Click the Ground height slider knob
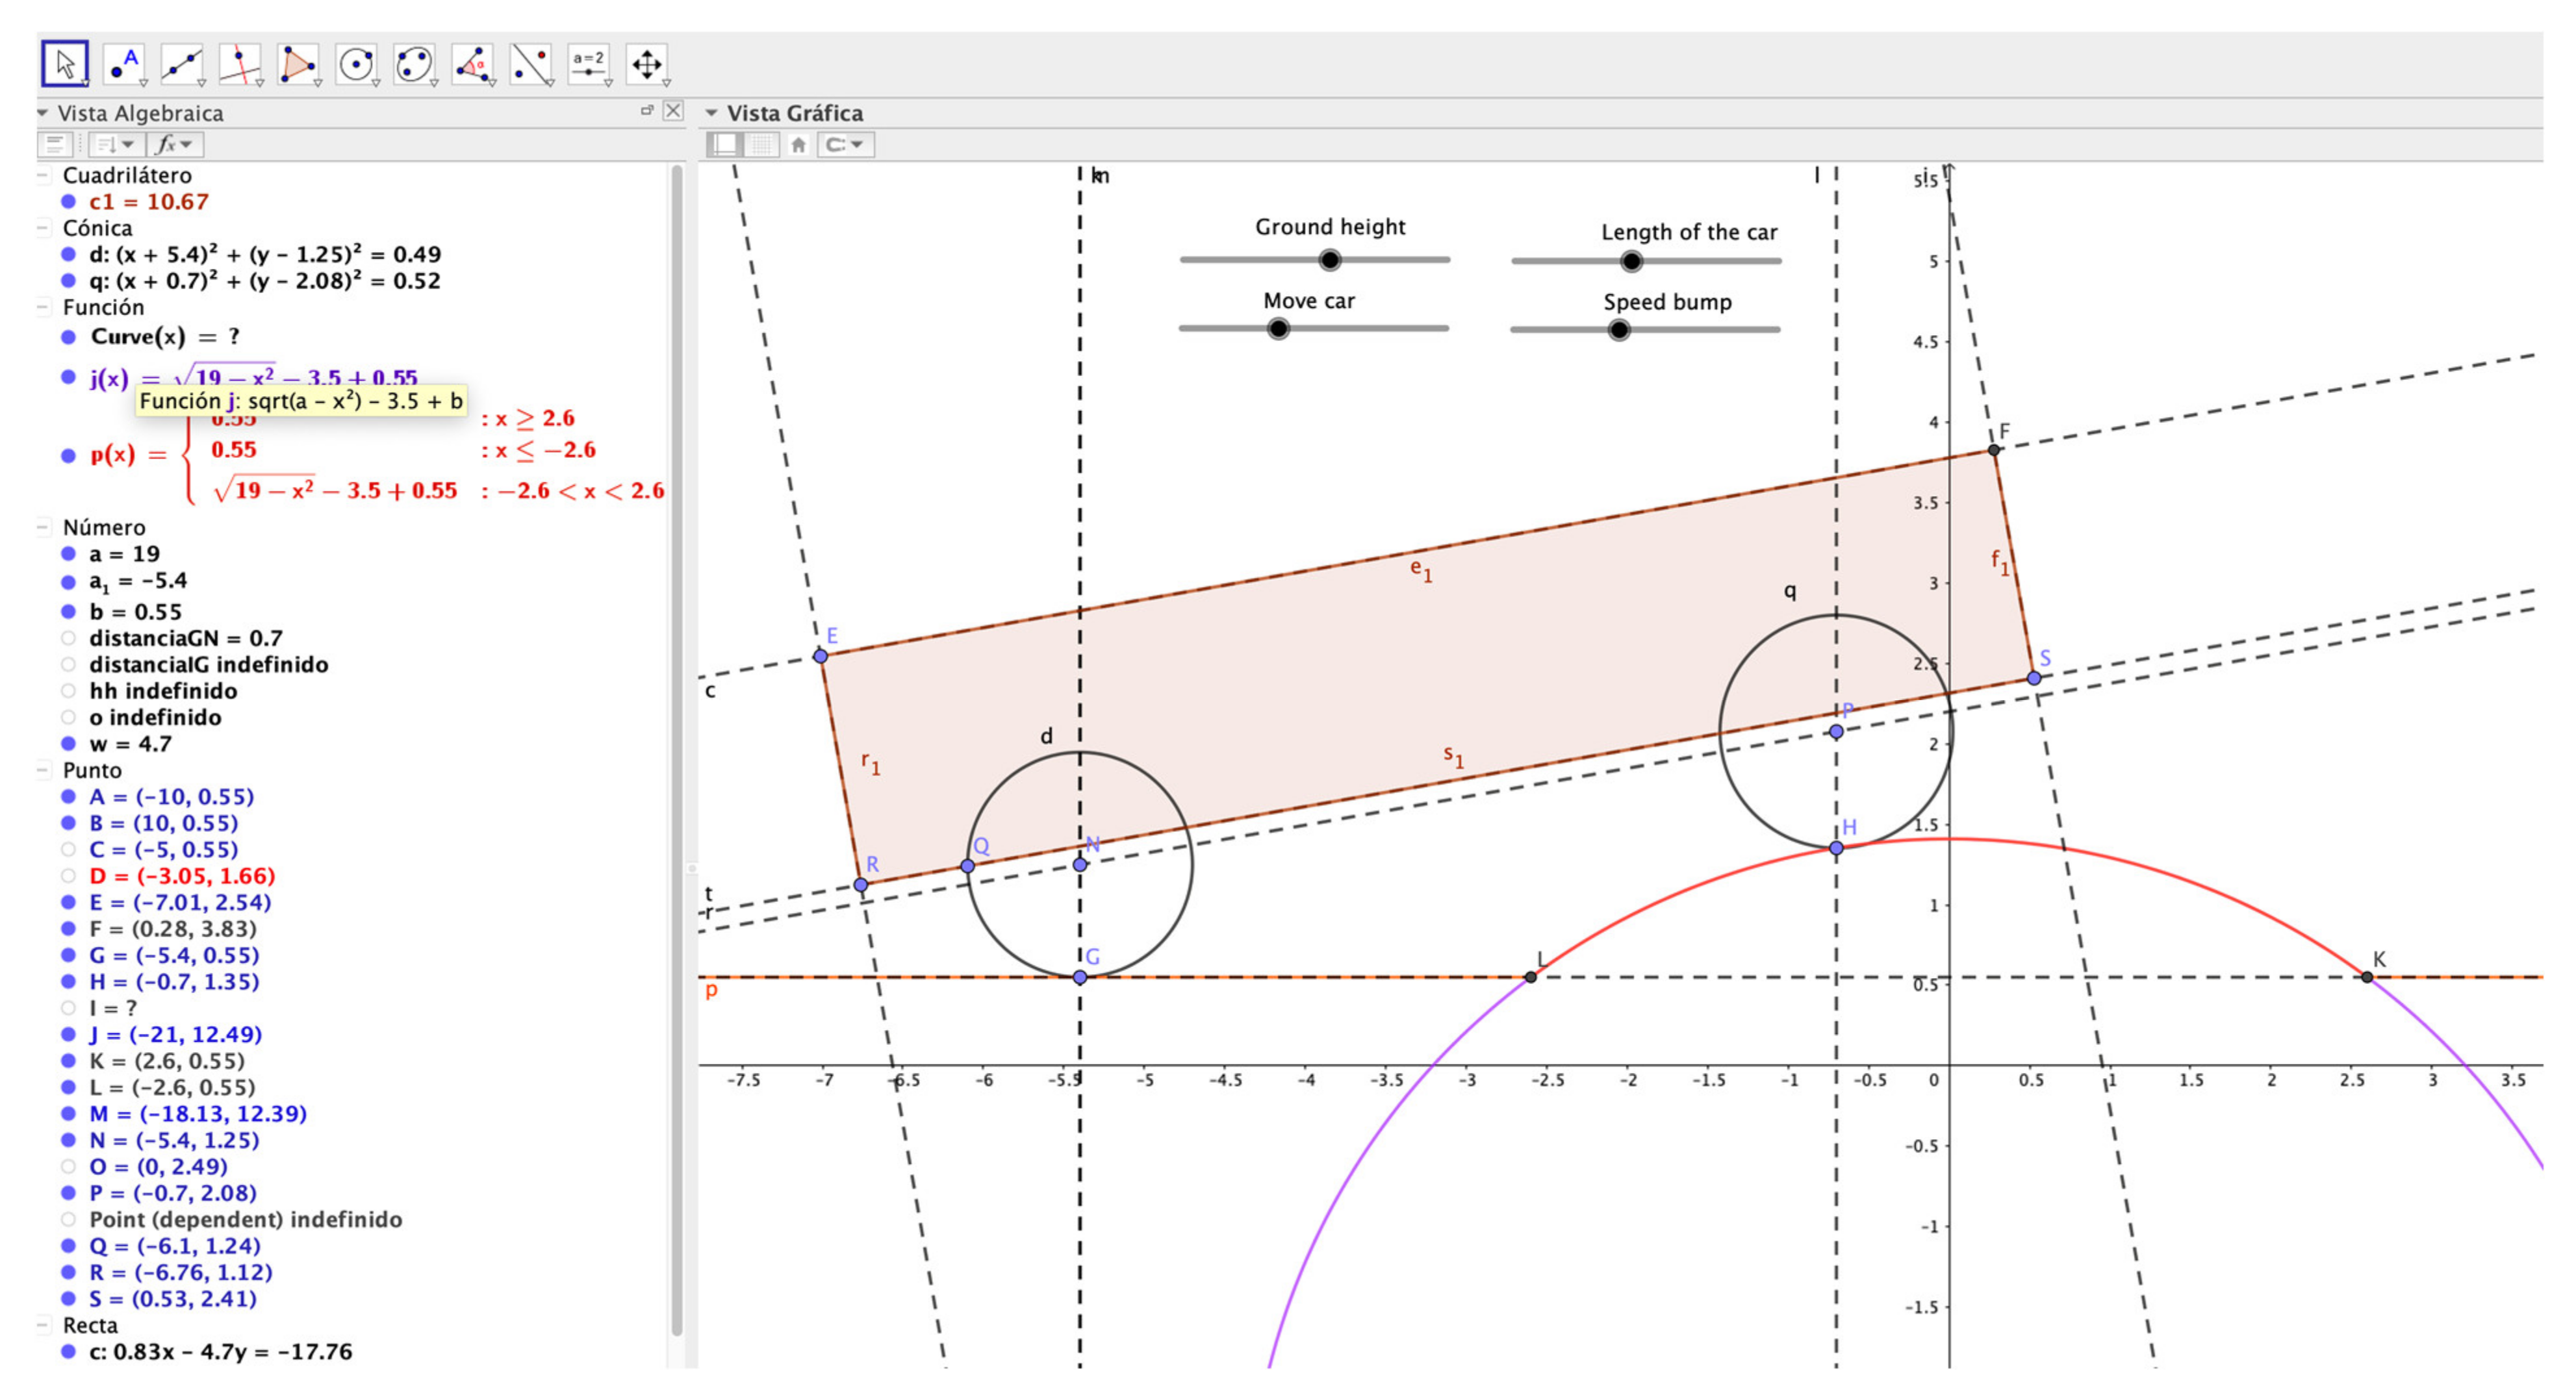This screenshot has width=2576, height=1397. 1329,261
